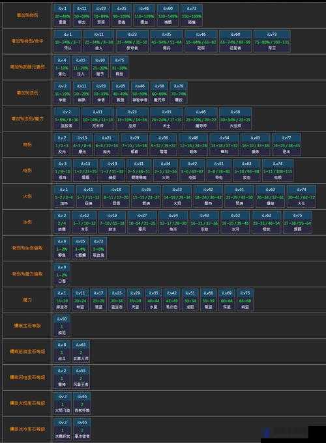The height and width of the screenshot is (443, 326).
Task: Click the blue watermark logo at bottom right
Action: (266, 433)
